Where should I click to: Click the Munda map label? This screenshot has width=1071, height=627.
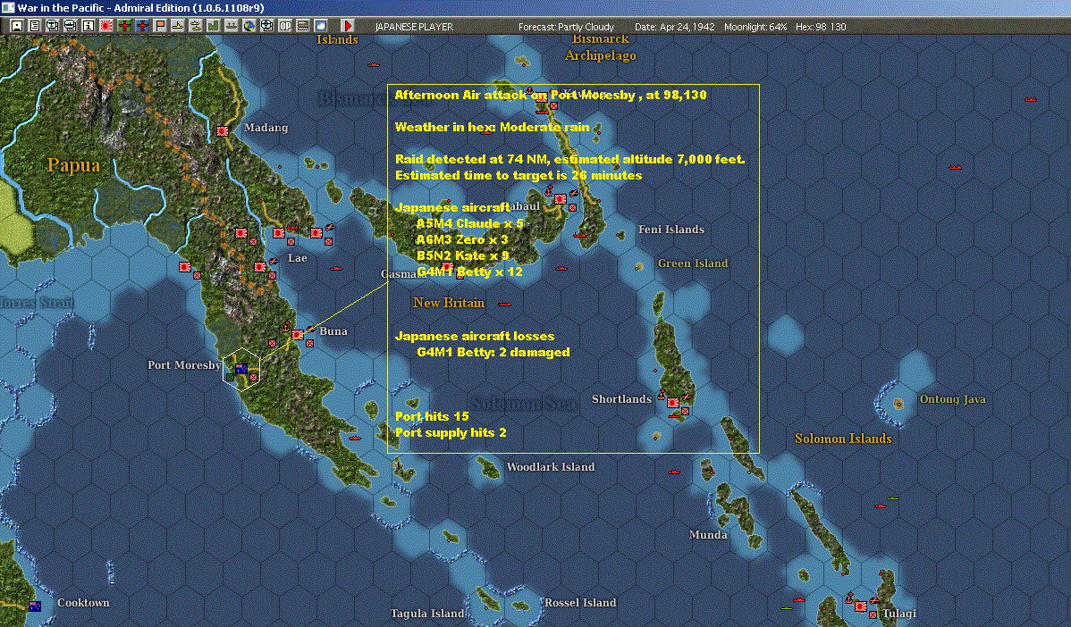click(708, 534)
